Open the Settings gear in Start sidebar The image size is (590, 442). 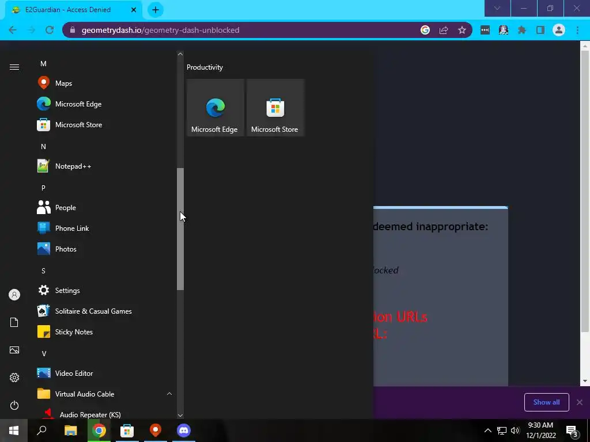click(14, 378)
